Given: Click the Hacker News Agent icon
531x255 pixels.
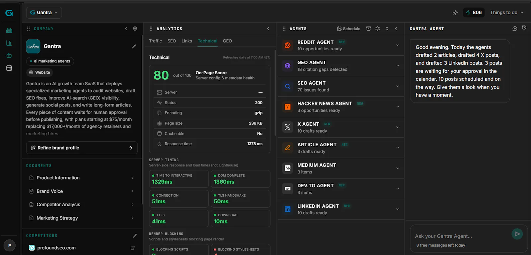Looking at the screenshot, I should (288, 107).
